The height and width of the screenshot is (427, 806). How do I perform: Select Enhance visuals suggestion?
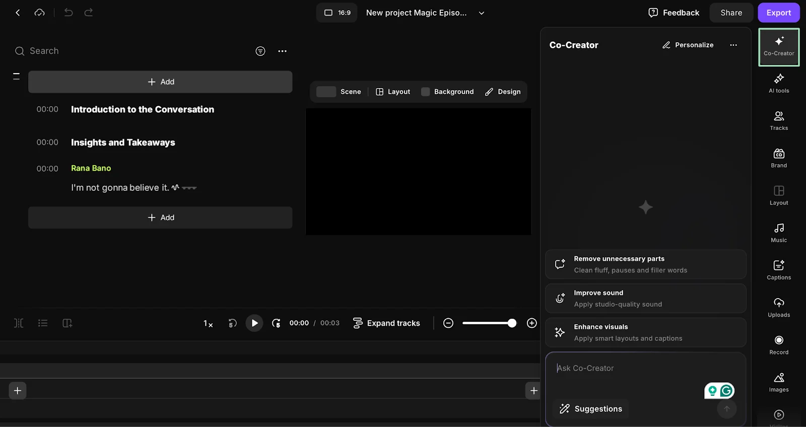point(646,332)
